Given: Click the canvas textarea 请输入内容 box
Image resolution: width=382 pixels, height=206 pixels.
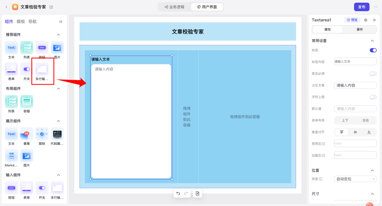Looking at the screenshot, I should click(x=131, y=121).
